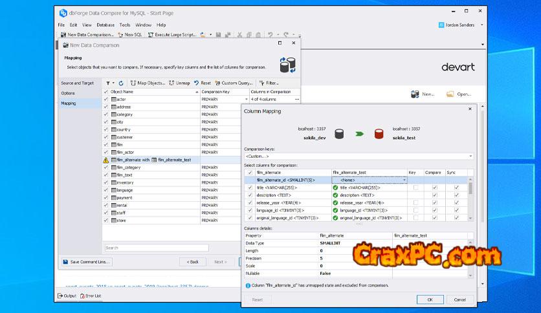Image resolution: width=541 pixels, height=313 pixels.
Task: Click the Map Objects toolbar icon
Action: pyautogui.click(x=133, y=83)
